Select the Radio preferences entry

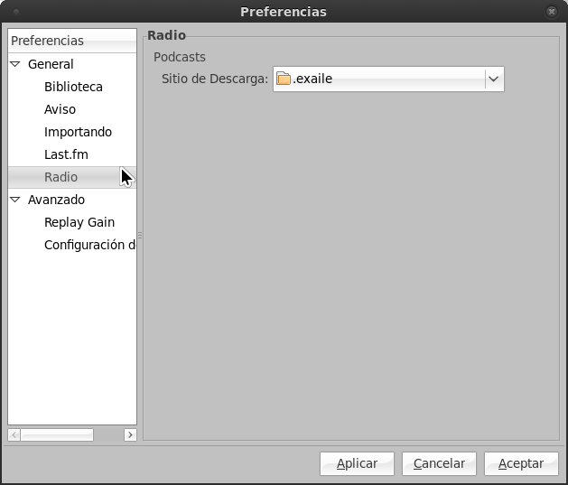tap(61, 177)
